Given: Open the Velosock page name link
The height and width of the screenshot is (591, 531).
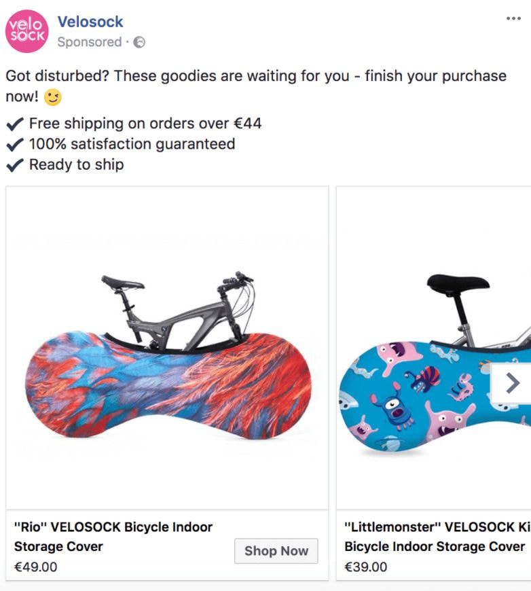Looking at the screenshot, I should pyautogui.click(x=90, y=22).
